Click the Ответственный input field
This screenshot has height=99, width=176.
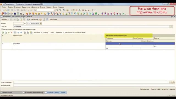click(x=91, y=82)
